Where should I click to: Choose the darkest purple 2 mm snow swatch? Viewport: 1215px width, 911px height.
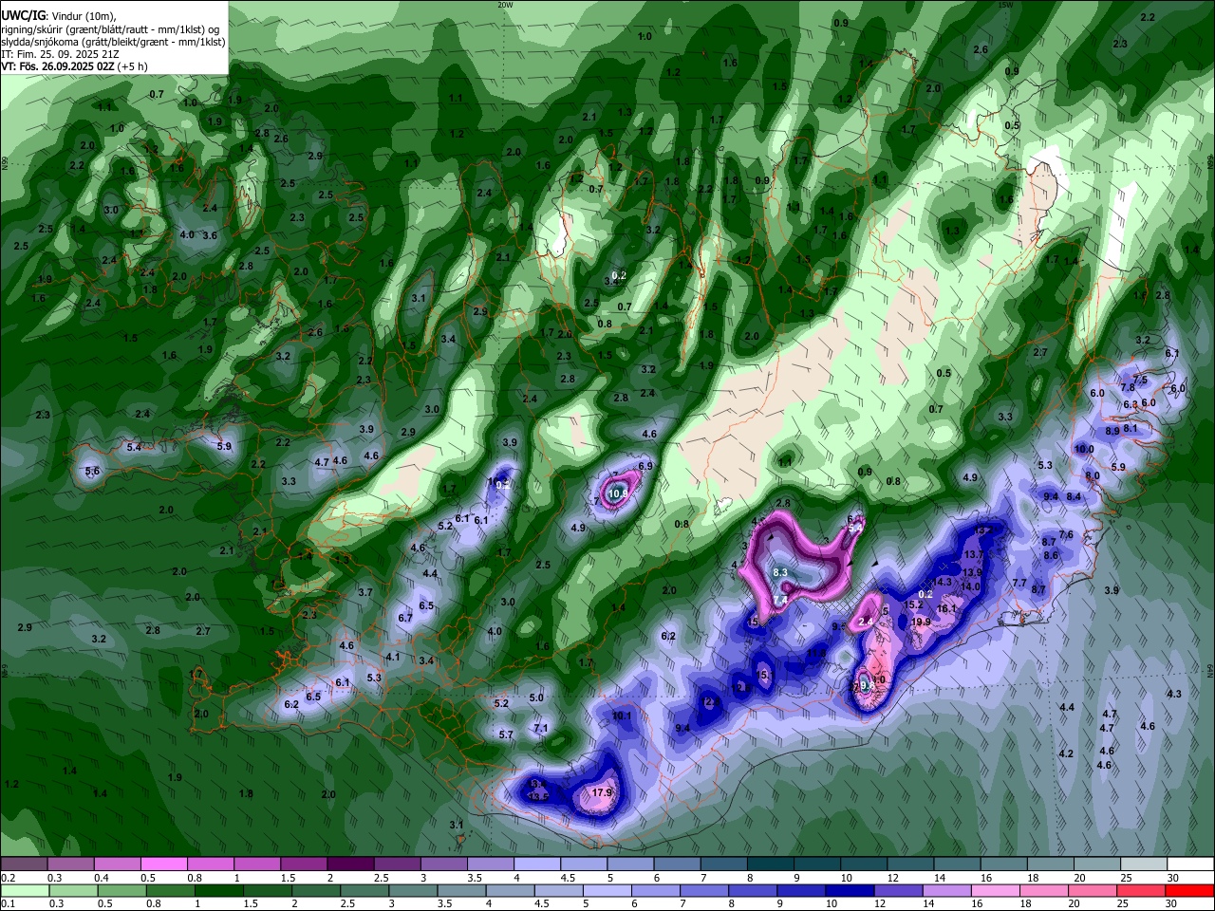pyautogui.click(x=350, y=864)
